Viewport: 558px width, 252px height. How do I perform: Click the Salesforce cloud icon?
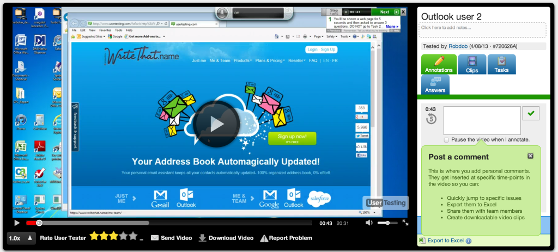[319, 199]
